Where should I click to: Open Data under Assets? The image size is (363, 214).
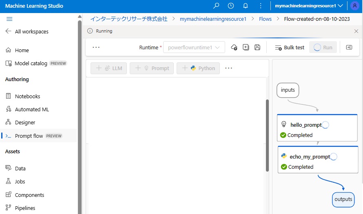(15, 168)
